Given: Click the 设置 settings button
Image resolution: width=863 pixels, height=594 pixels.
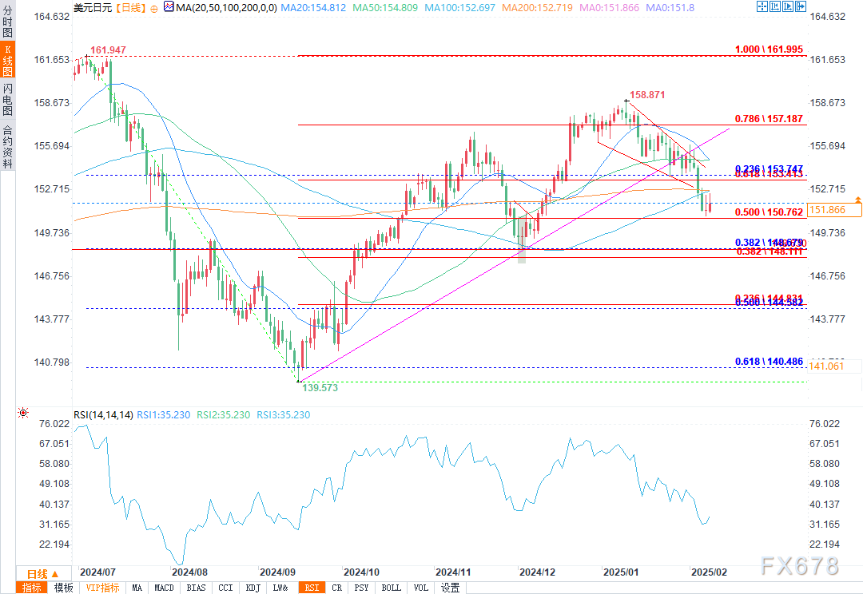Looking at the screenshot, I should [x=448, y=588].
